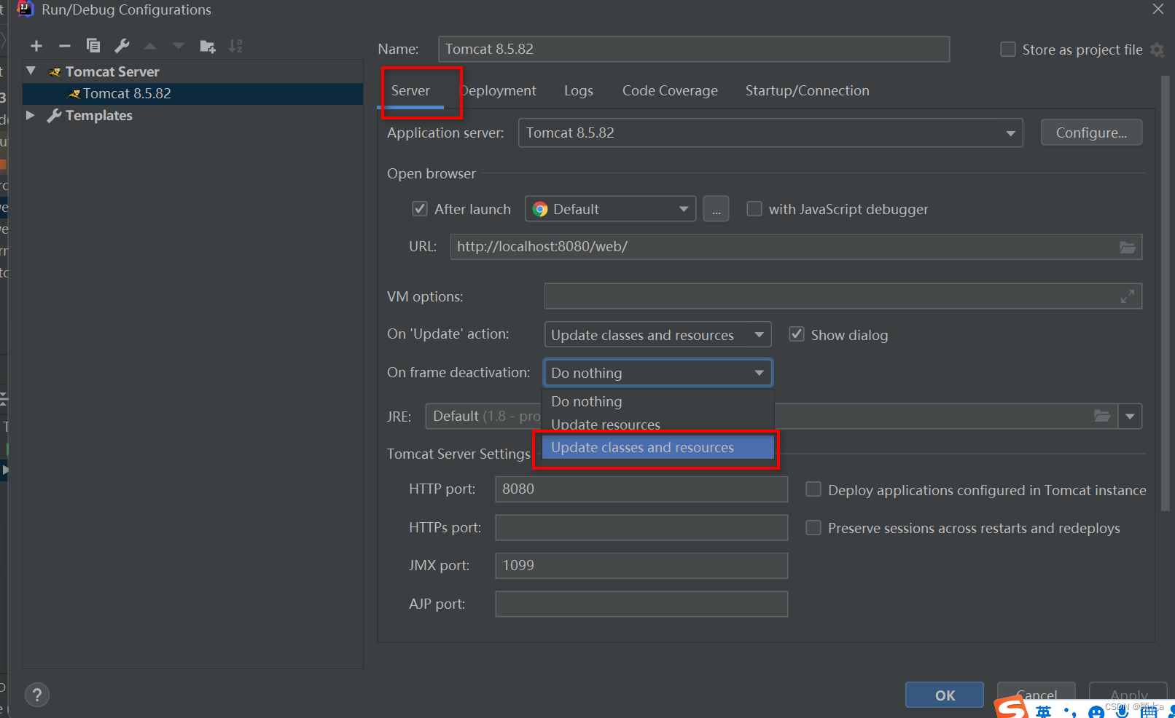The image size is (1175, 718).
Task: Enable Preserve sessions across restarts and redeploys
Action: tap(813, 527)
